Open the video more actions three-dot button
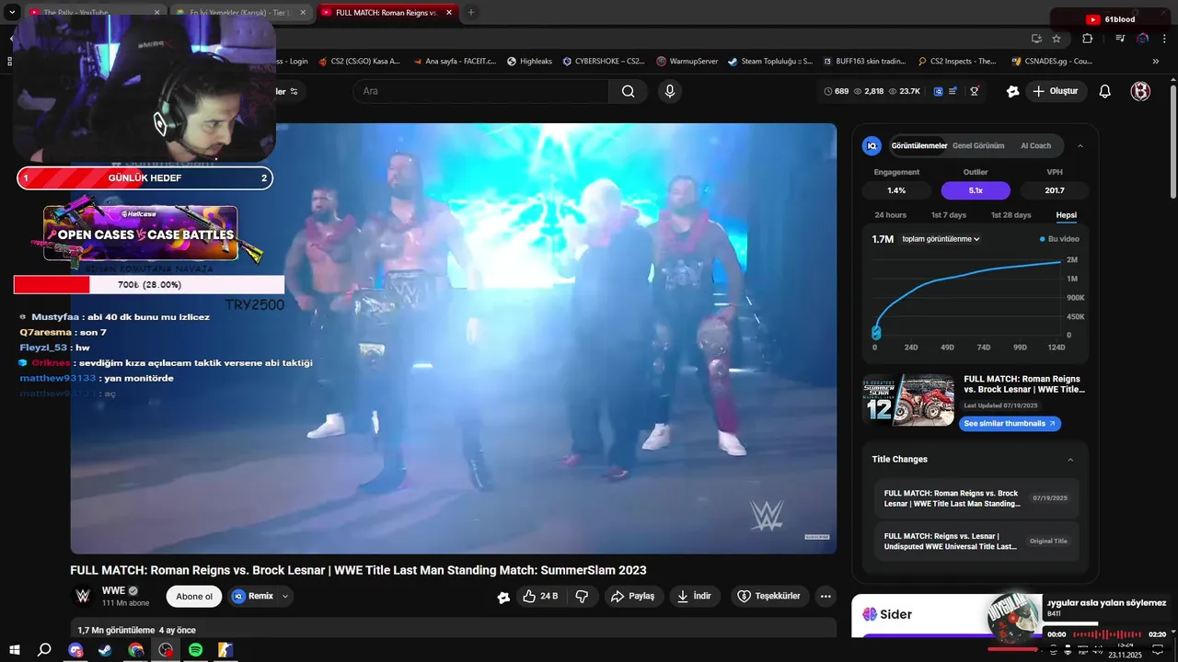1178x662 pixels. 826,596
